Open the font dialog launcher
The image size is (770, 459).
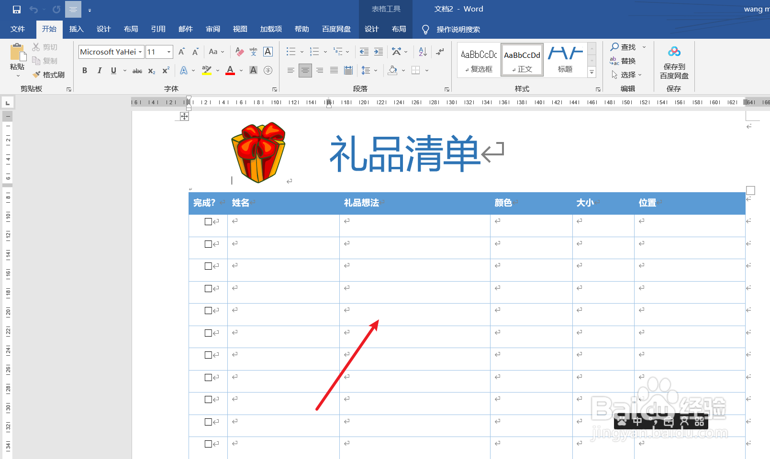(275, 89)
